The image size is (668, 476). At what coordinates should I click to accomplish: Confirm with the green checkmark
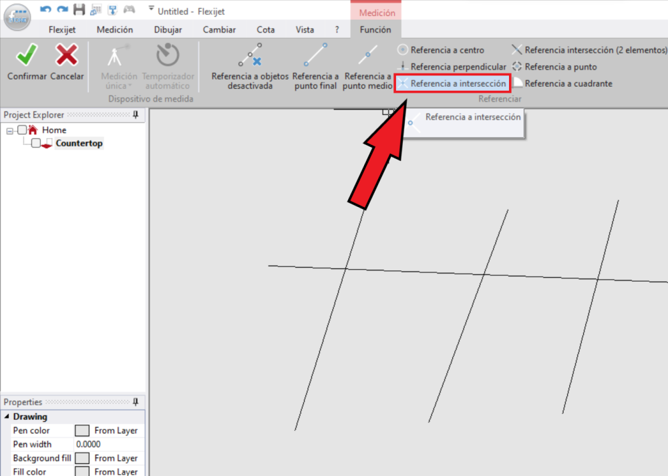pos(27,62)
